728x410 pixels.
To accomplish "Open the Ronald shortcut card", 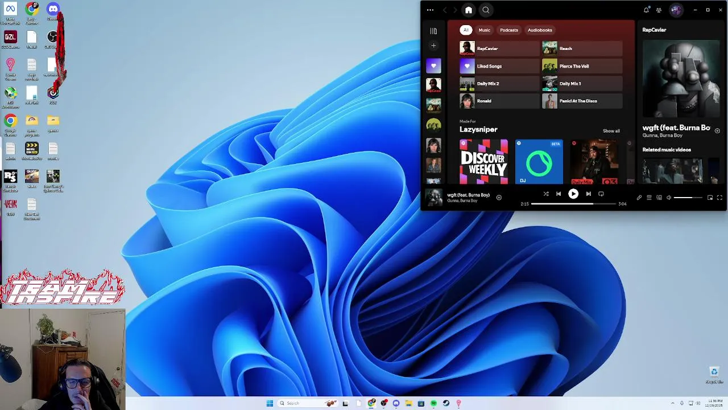I will (x=499, y=101).
